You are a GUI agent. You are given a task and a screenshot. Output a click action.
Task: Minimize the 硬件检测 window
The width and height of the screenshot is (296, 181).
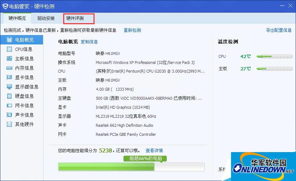pyautogui.click(x=282, y=6)
